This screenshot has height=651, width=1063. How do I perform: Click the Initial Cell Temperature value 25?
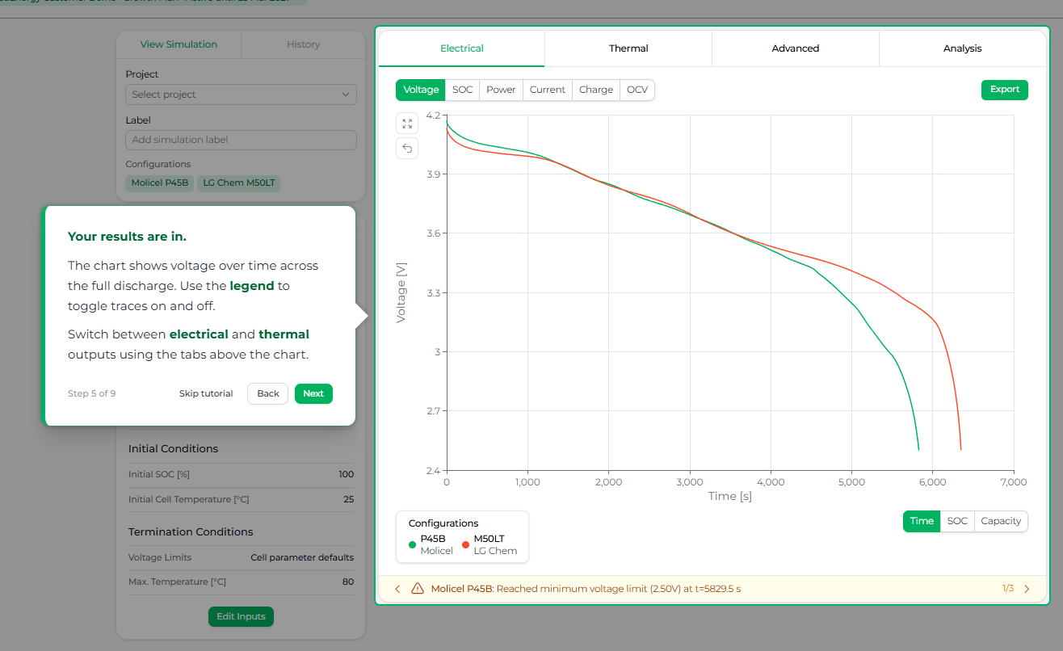[x=348, y=499]
